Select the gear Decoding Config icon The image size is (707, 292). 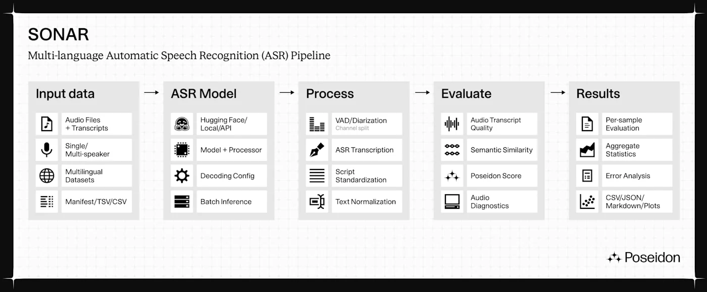[x=182, y=176]
